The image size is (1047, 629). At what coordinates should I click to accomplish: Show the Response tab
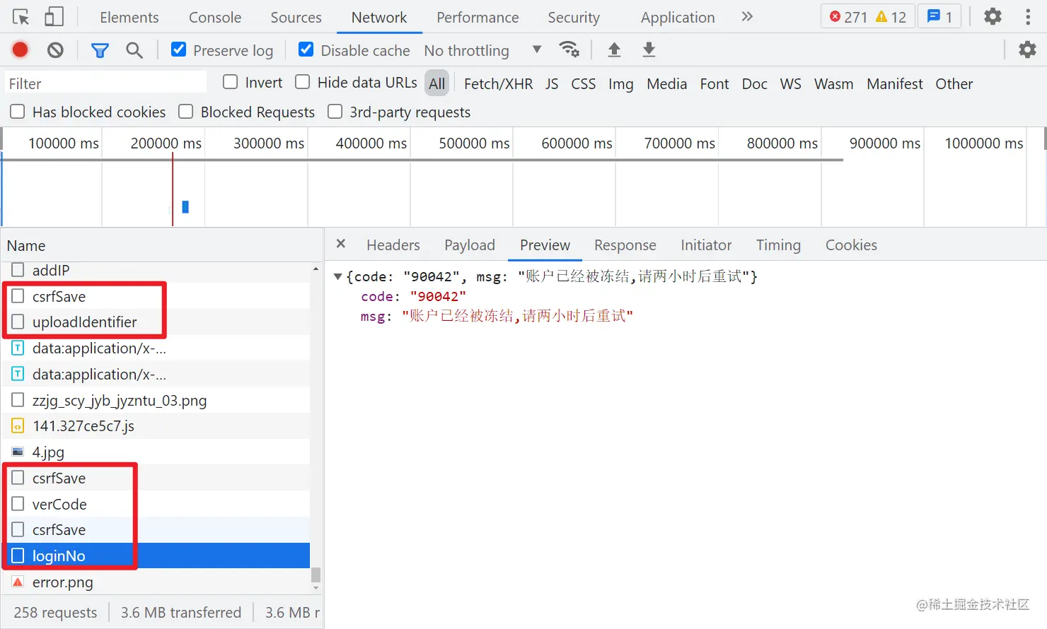click(x=625, y=245)
